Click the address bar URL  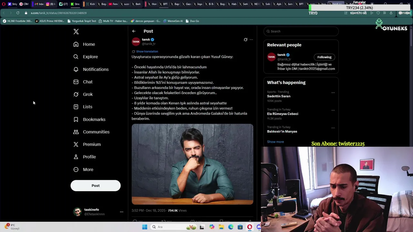[59, 13]
